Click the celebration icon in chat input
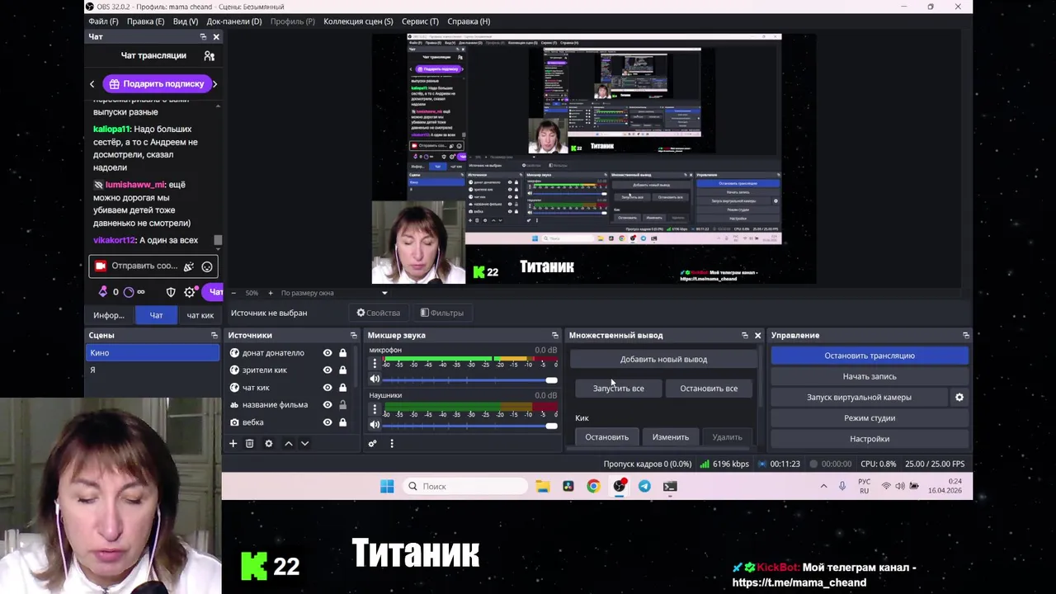1056x594 pixels. pos(189,266)
